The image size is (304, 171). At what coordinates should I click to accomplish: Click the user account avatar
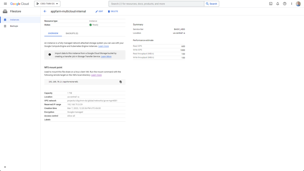[x=298, y=4]
